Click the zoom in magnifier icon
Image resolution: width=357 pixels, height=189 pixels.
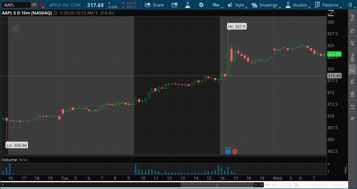click(x=281, y=185)
